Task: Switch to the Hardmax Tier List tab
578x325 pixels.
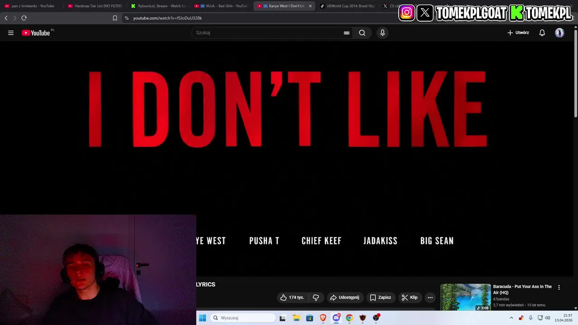Action: coord(95,6)
